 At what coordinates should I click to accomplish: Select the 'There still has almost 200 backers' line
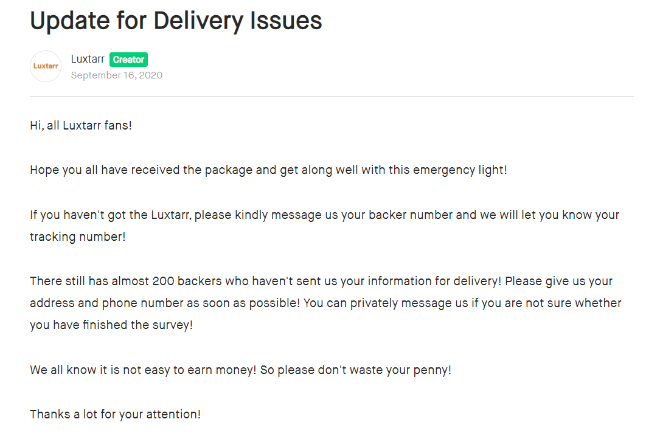click(x=321, y=281)
